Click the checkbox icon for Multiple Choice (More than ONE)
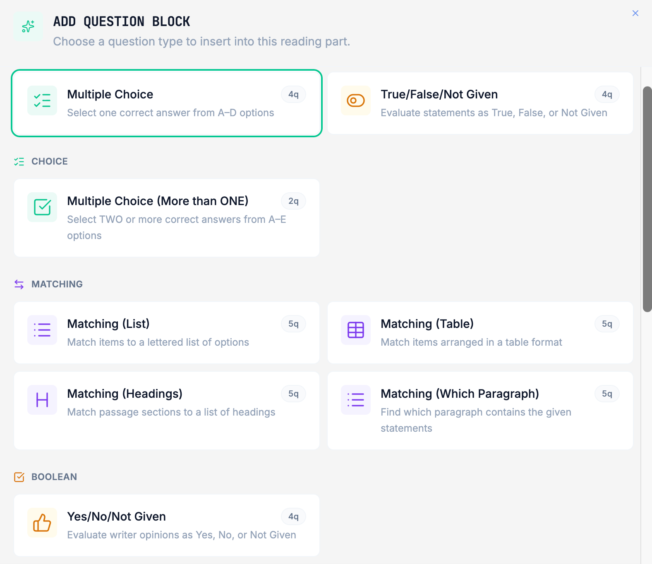The height and width of the screenshot is (564, 652). pos(42,207)
